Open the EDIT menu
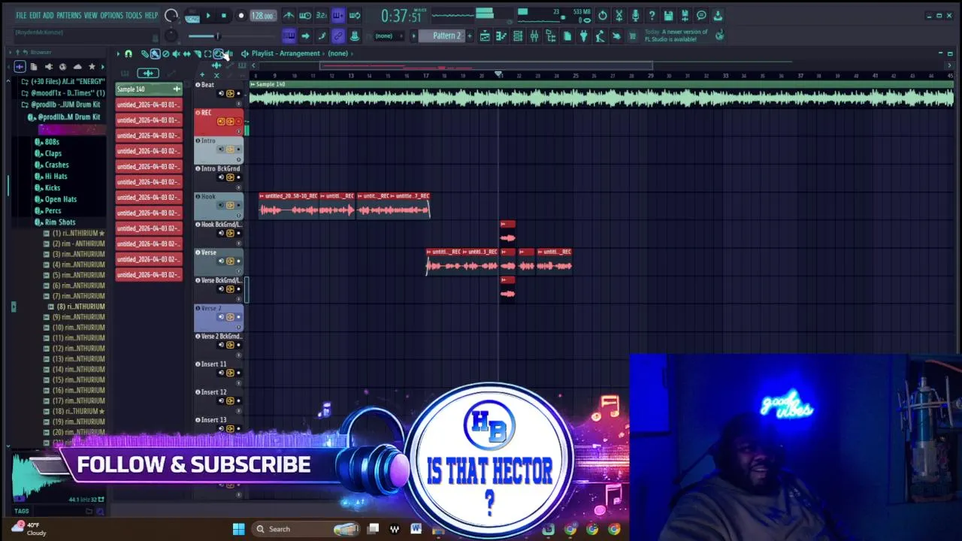This screenshot has width=962, height=541. click(x=35, y=15)
